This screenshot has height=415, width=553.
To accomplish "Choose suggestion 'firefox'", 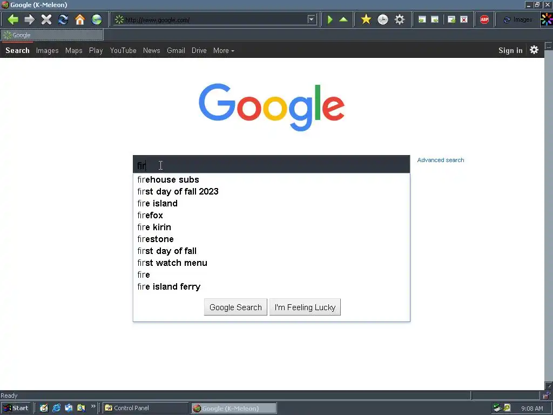I will (271, 215).
